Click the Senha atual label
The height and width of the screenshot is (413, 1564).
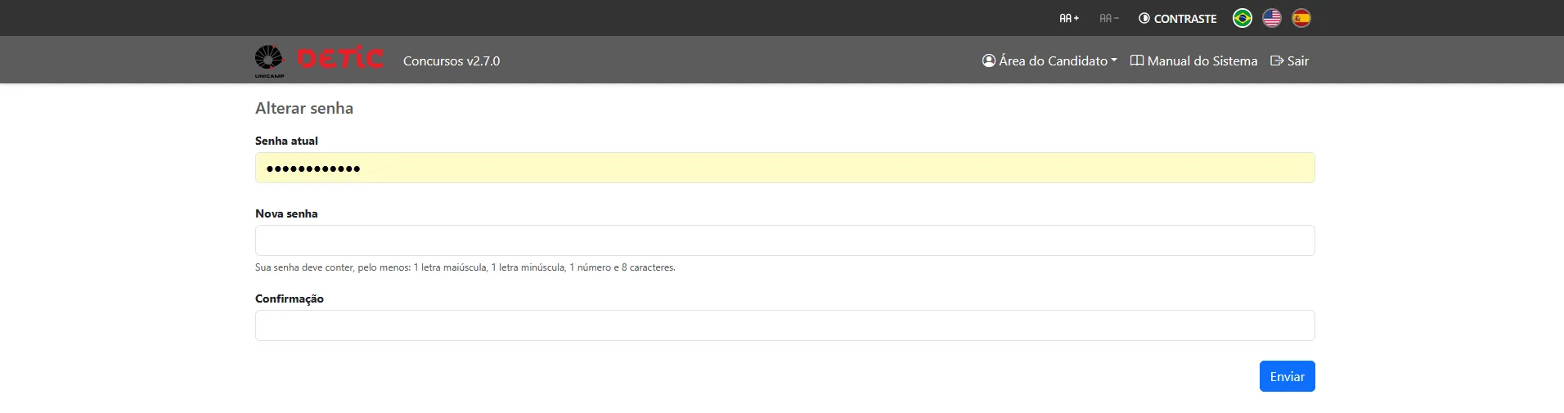click(286, 141)
